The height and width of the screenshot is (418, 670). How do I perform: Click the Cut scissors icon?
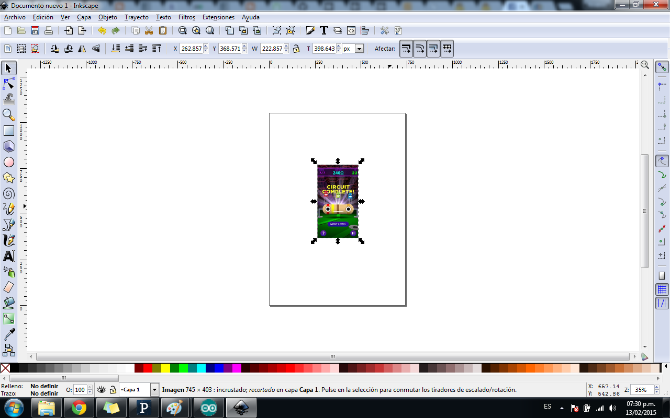(149, 30)
